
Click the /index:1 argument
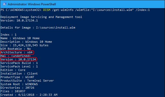pyautogui.click(x=142, y=10)
